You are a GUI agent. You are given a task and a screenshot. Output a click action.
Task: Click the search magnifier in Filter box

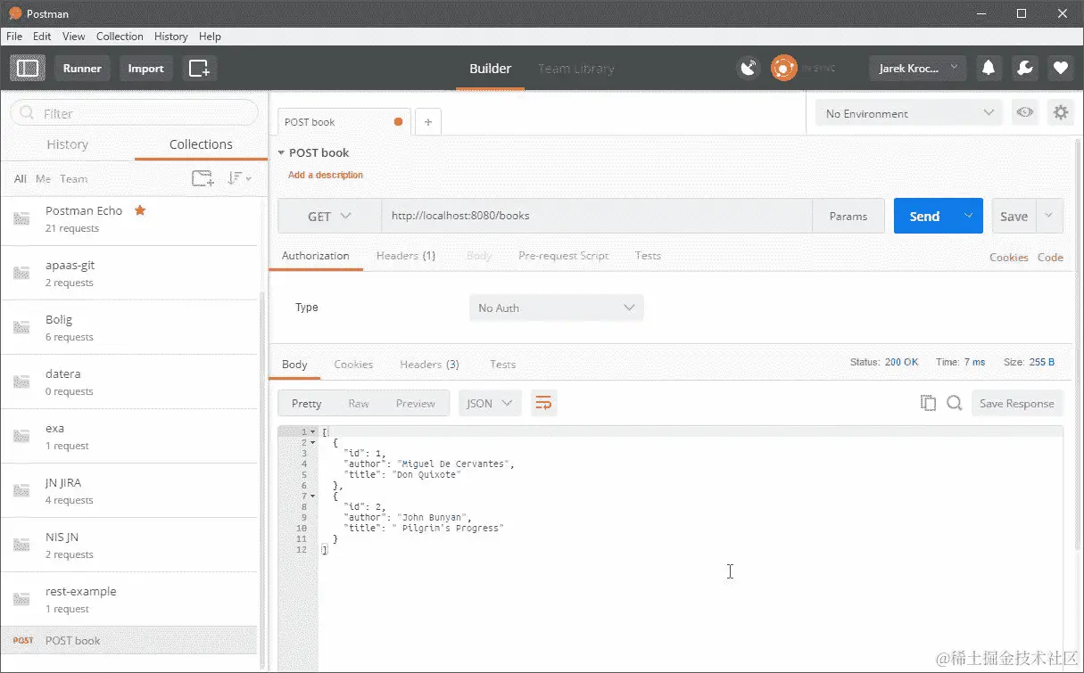point(27,113)
